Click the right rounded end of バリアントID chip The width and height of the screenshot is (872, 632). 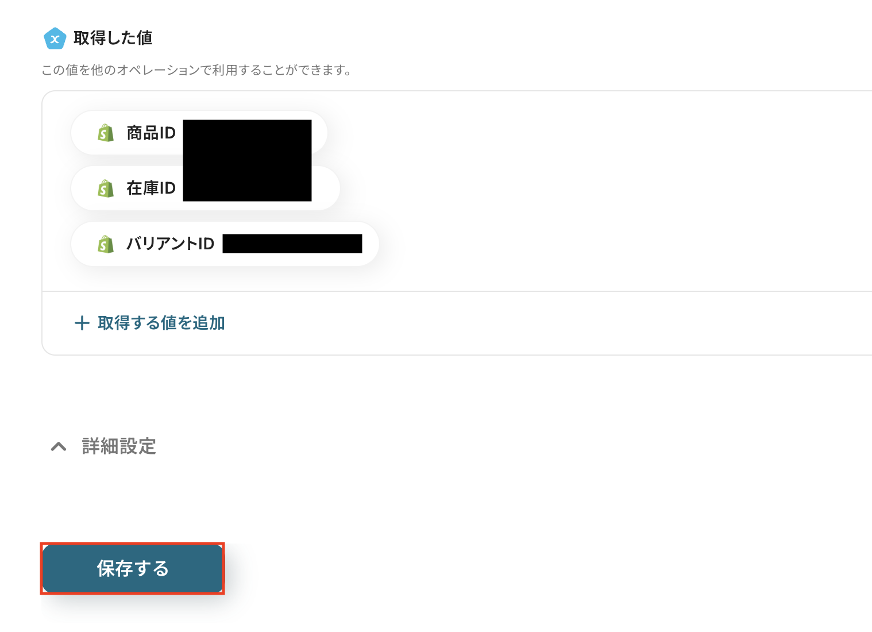tap(370, 244)
